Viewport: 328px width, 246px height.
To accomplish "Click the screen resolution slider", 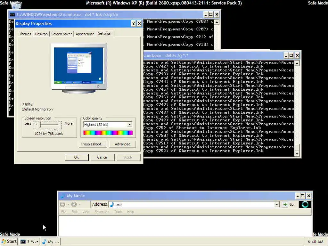I will coord(47,125).
